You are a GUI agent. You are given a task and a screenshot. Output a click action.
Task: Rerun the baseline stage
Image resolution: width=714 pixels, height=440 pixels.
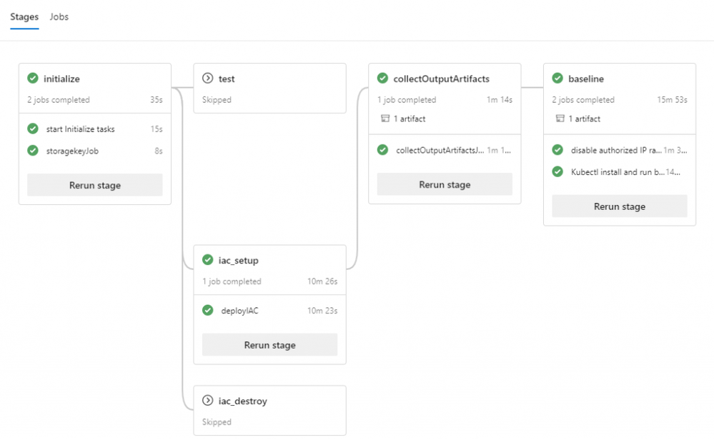[x=620, y=206]
